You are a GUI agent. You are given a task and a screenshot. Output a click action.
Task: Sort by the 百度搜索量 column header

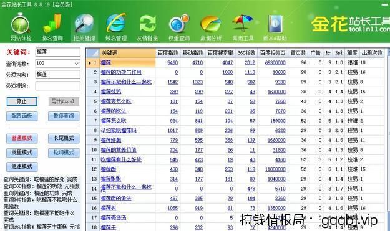[x=220, y=53]
